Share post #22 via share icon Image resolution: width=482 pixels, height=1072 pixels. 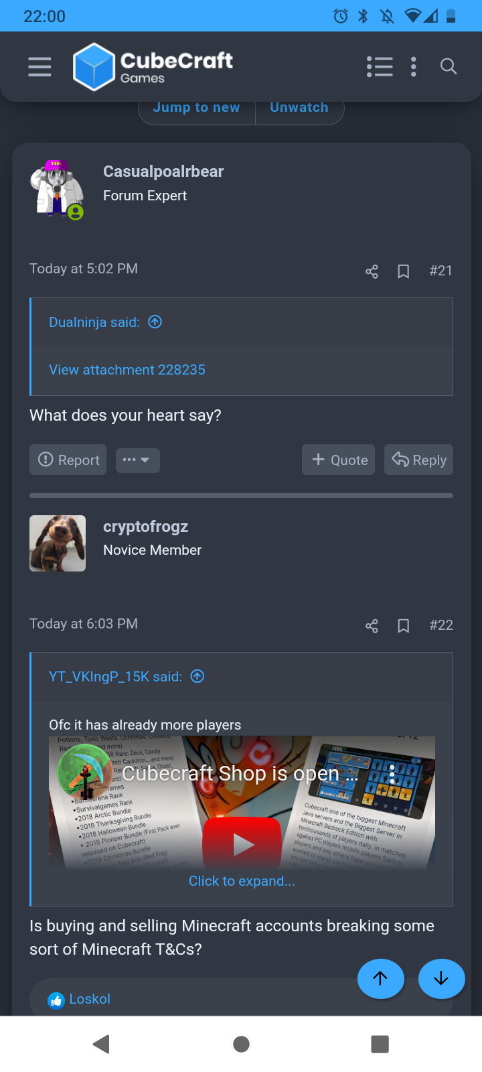[x=372, y=626]
